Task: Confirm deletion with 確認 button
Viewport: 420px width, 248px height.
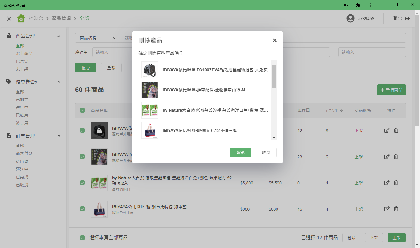Action: tap(241, 153)
